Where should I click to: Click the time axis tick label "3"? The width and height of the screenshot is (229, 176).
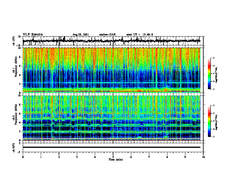[77, 157]
